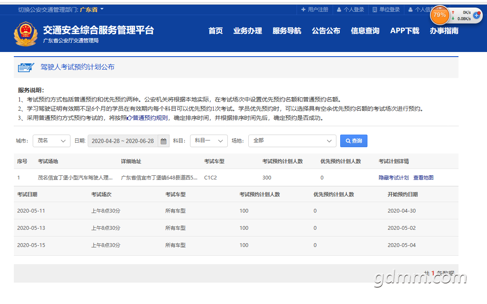Open the 业务办理 menu
This screenshot has height=304, width=487.
[x=247, y=31]
